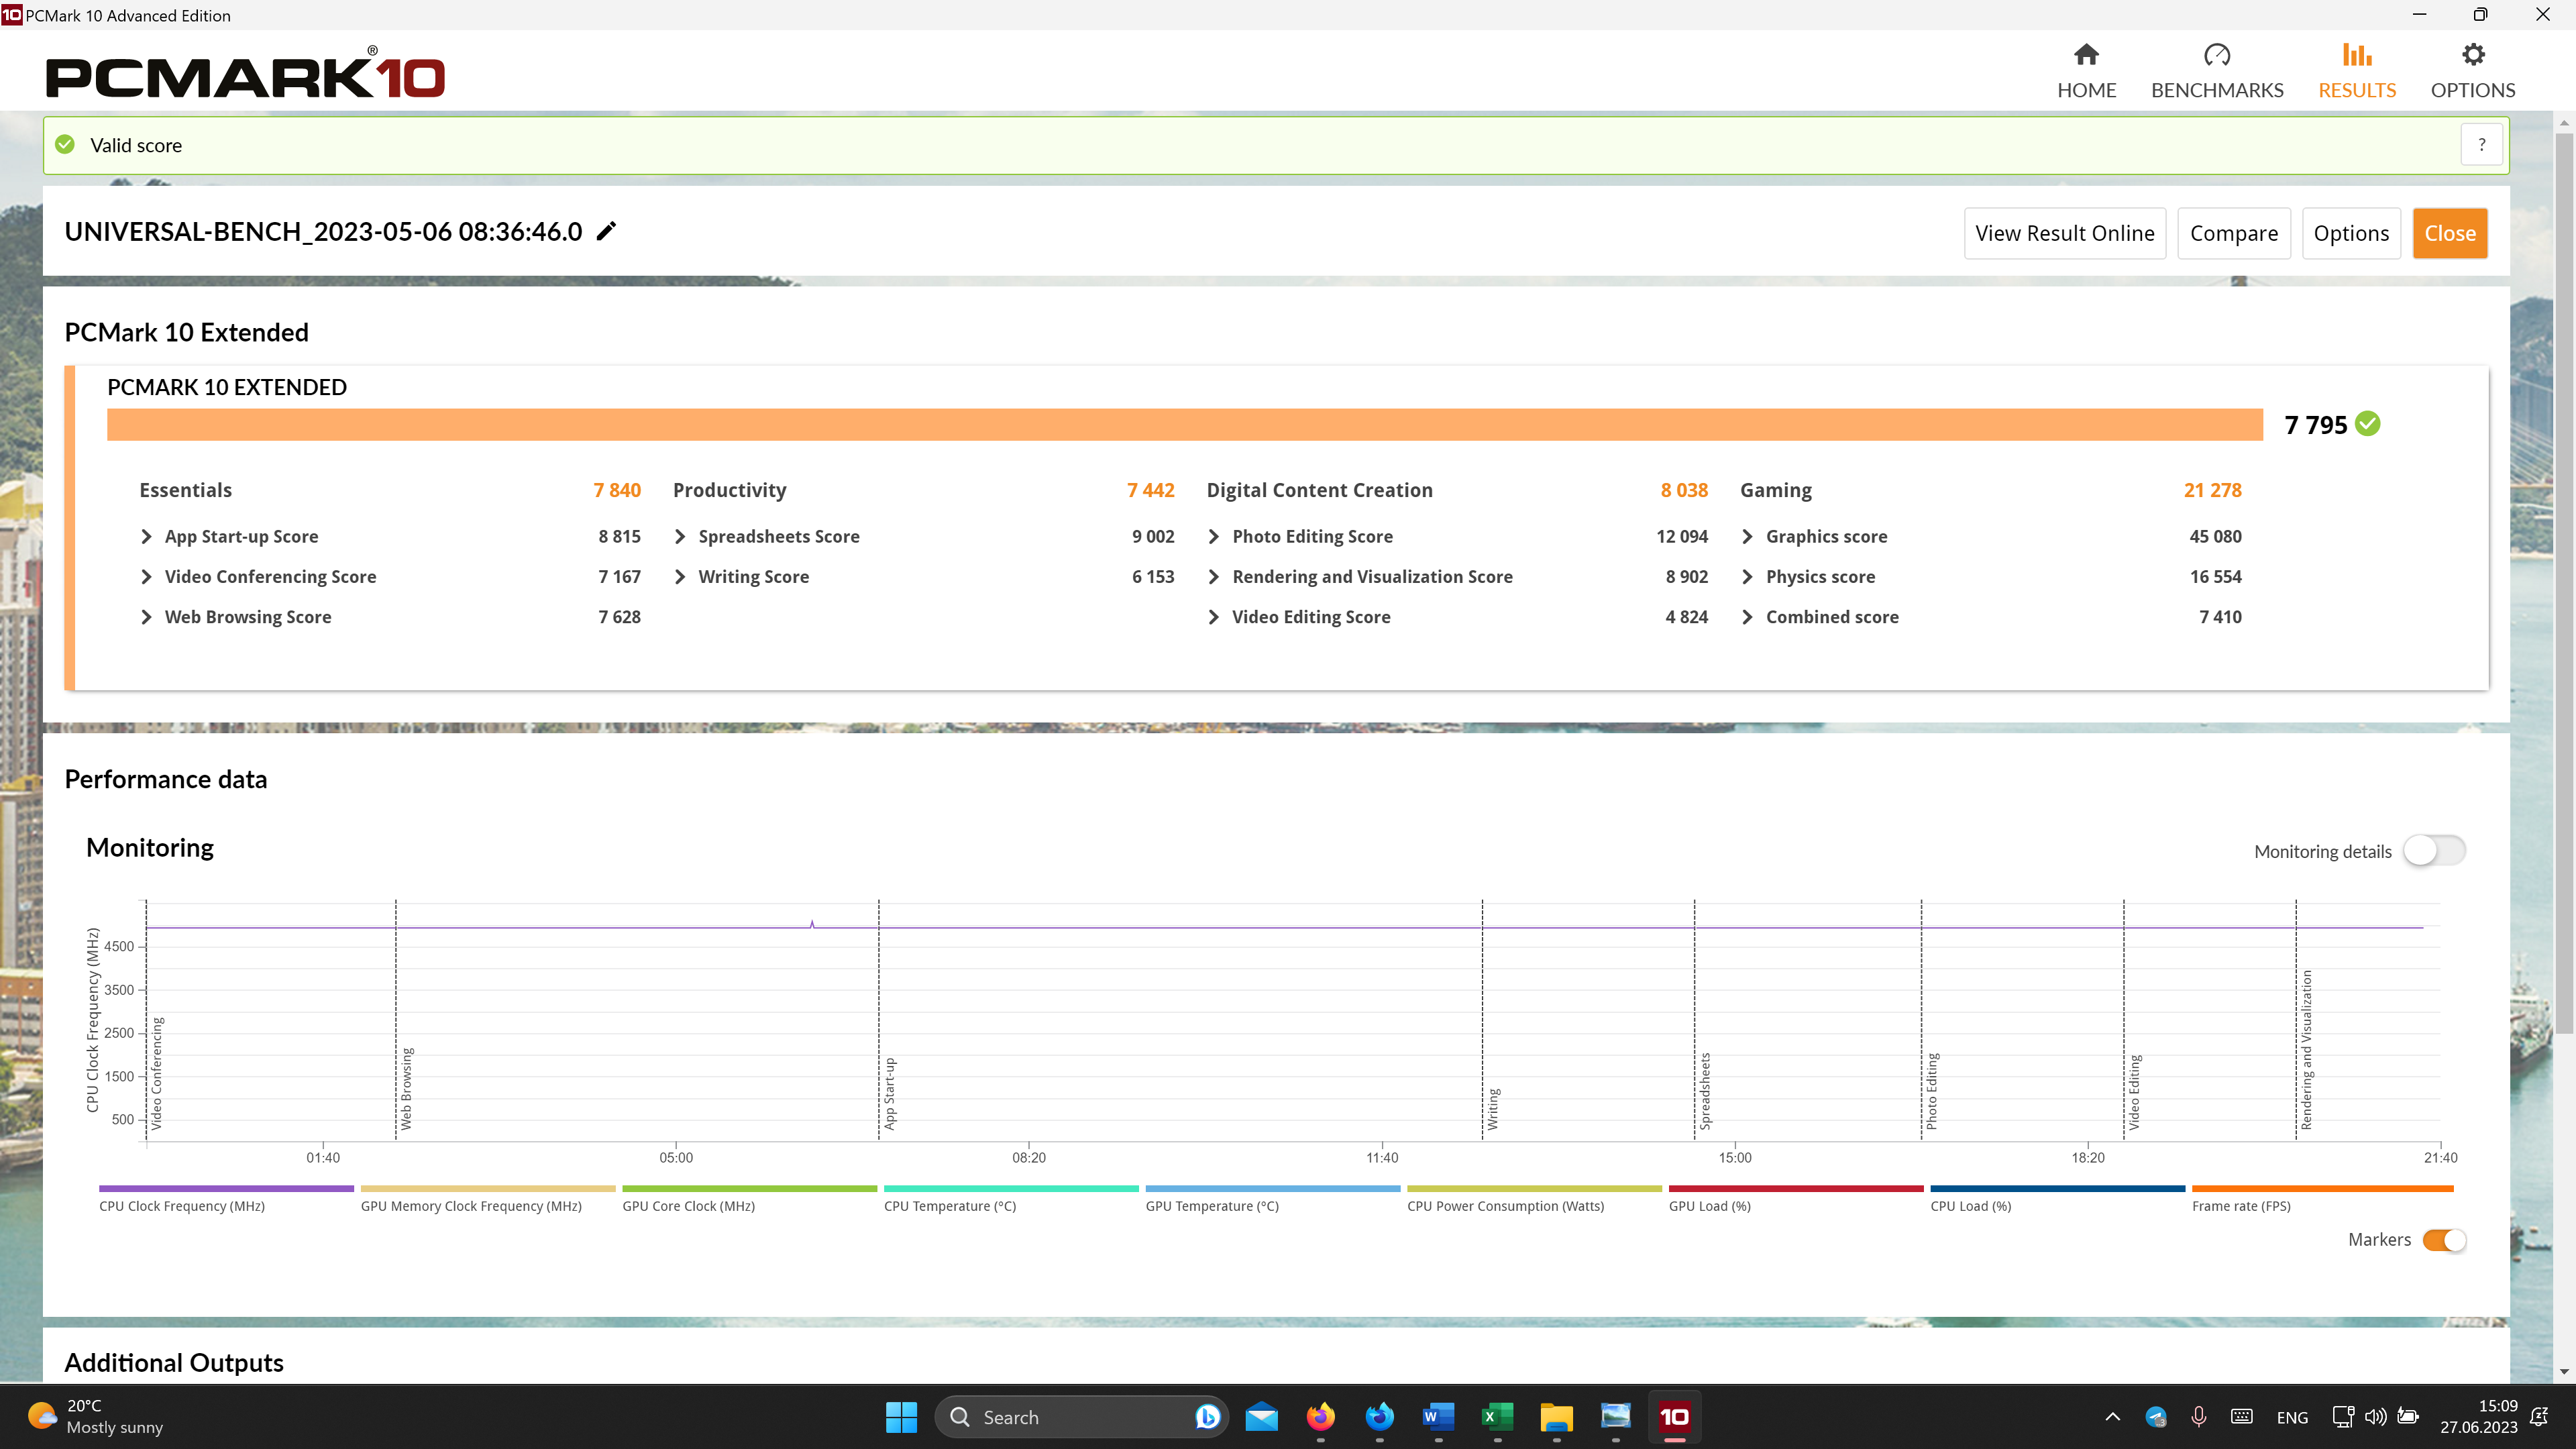
Task: Toggle Frame rate FPS legend series
Action: point(2322,1199)
